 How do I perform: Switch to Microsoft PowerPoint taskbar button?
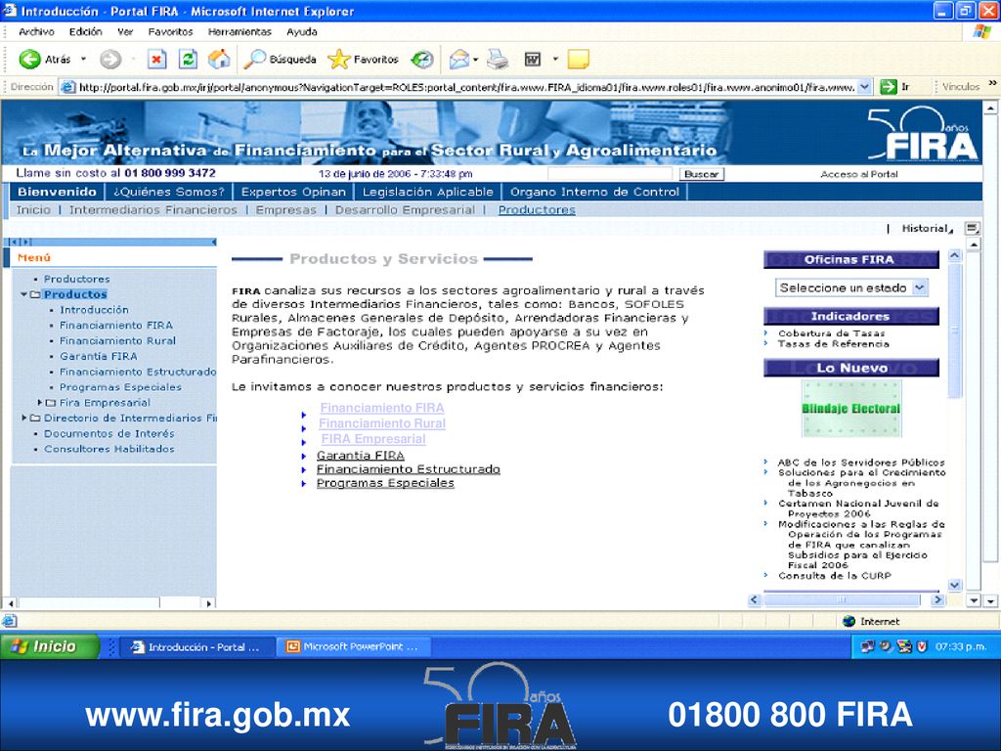(x=353, y=647)
